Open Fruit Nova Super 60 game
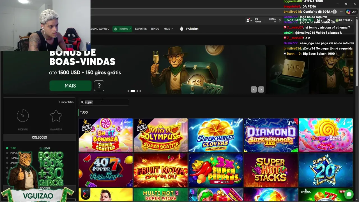Image resolution: width=359 pixels, height=202 pixels. click(x=160, y=170)
